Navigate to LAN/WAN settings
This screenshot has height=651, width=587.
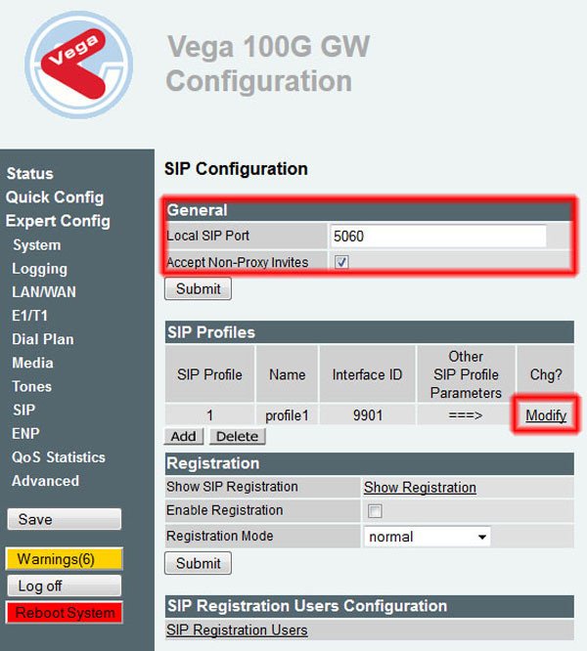(44, 292)
